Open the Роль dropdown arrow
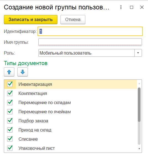The height and width of the screenshot is (157, 148). pyautogui.click(x=138, y=53)
